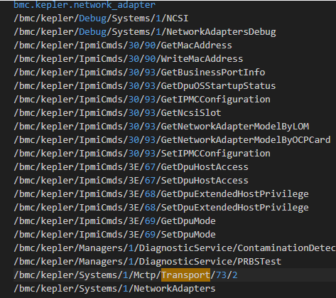Click the GetDpuOSStartupStatus path line
The image size is (336, 298).
[145, 86]
